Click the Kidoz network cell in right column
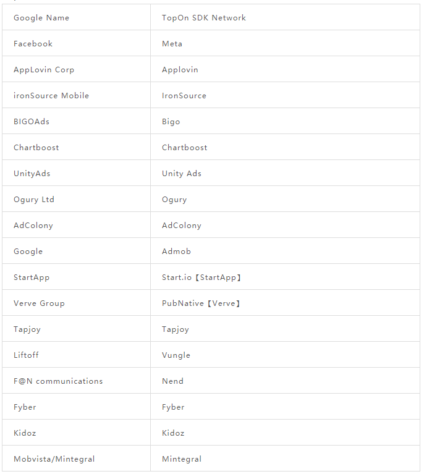Viewport: 424px width, 474px height. click(x=285, y=433)
